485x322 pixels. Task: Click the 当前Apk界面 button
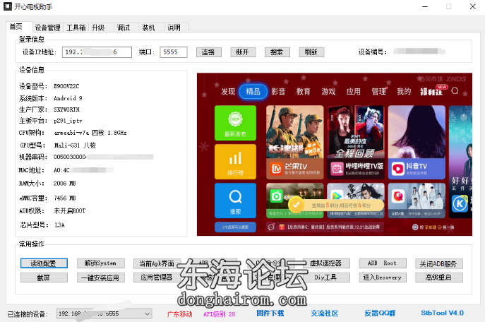tap(157, 263)
